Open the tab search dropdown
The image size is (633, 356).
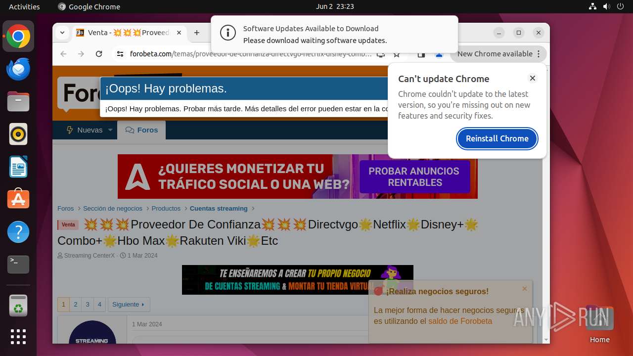(62, 33)
